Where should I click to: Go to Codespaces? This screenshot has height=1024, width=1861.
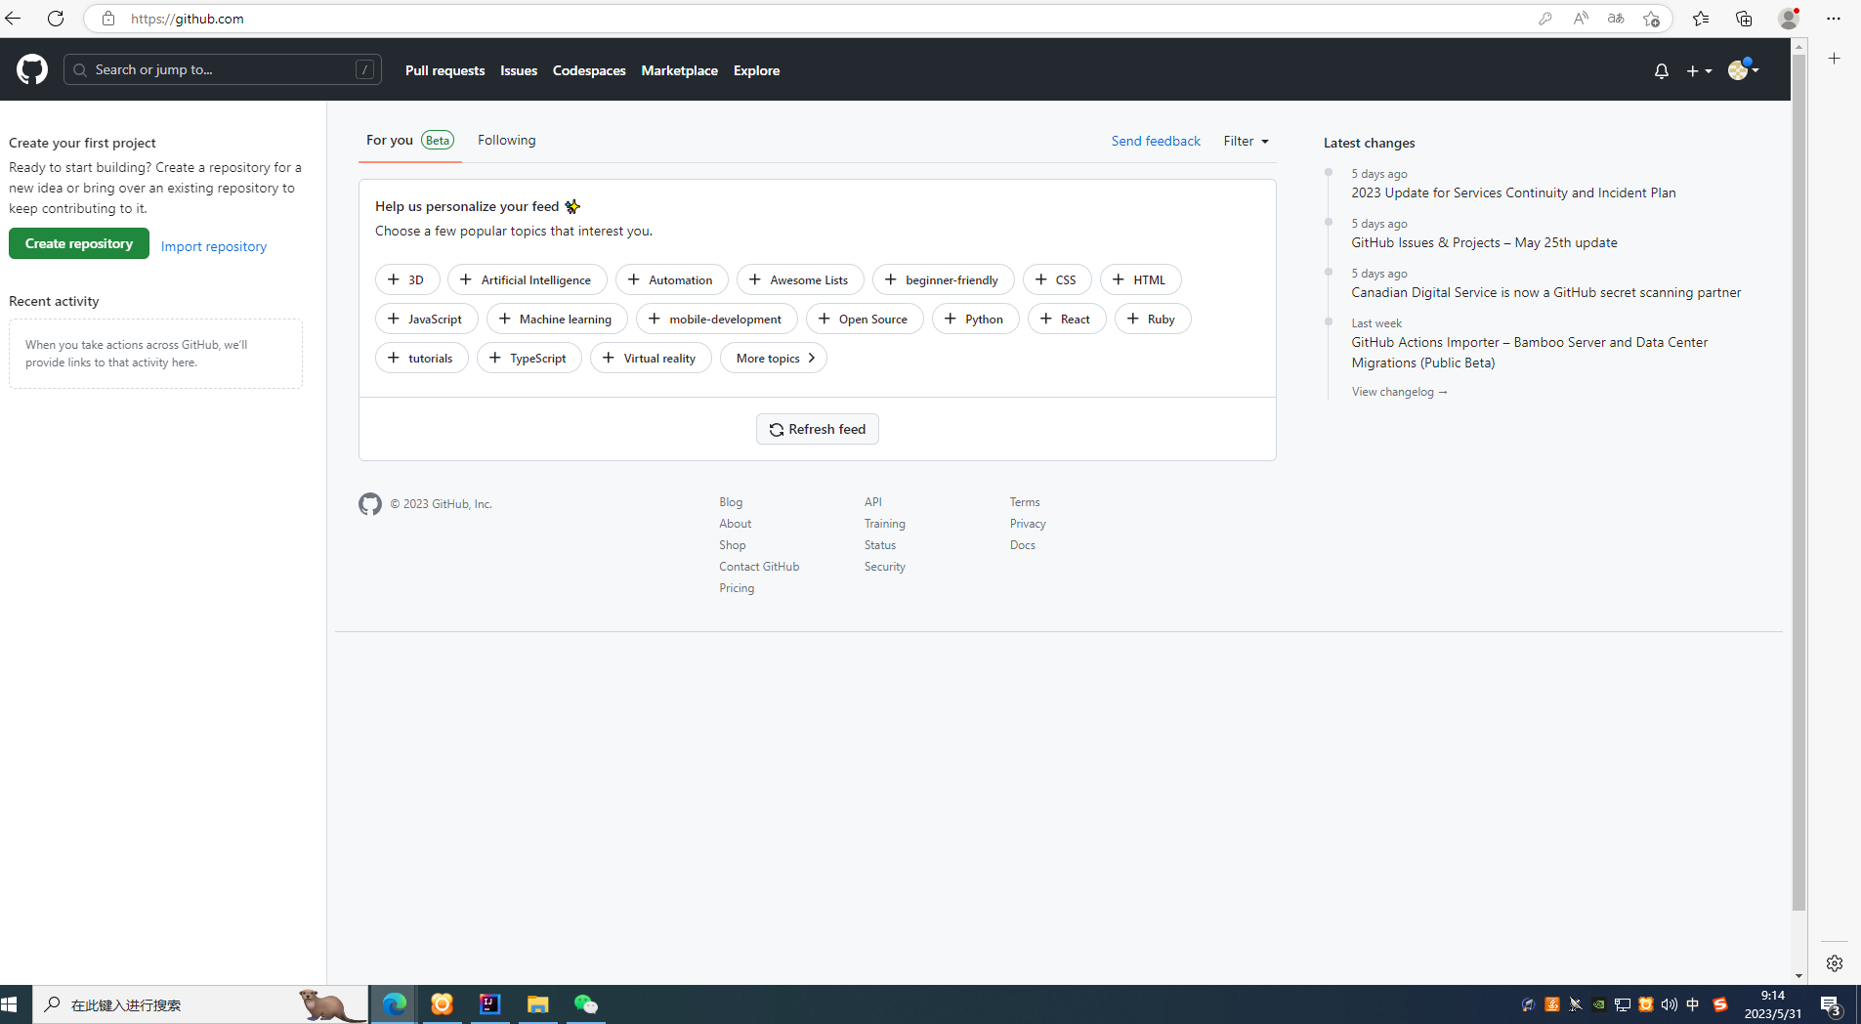pos(589,70)
